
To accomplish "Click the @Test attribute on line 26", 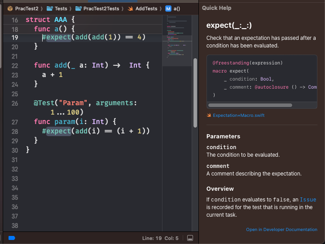I will 44,103.
